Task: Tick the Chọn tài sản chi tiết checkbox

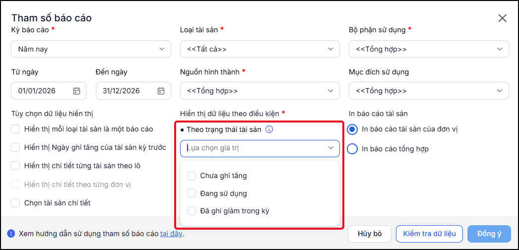Action: point(15,203)
